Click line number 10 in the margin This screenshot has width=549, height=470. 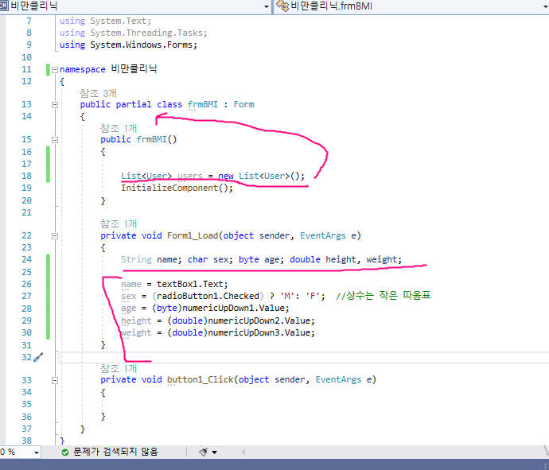26,57
